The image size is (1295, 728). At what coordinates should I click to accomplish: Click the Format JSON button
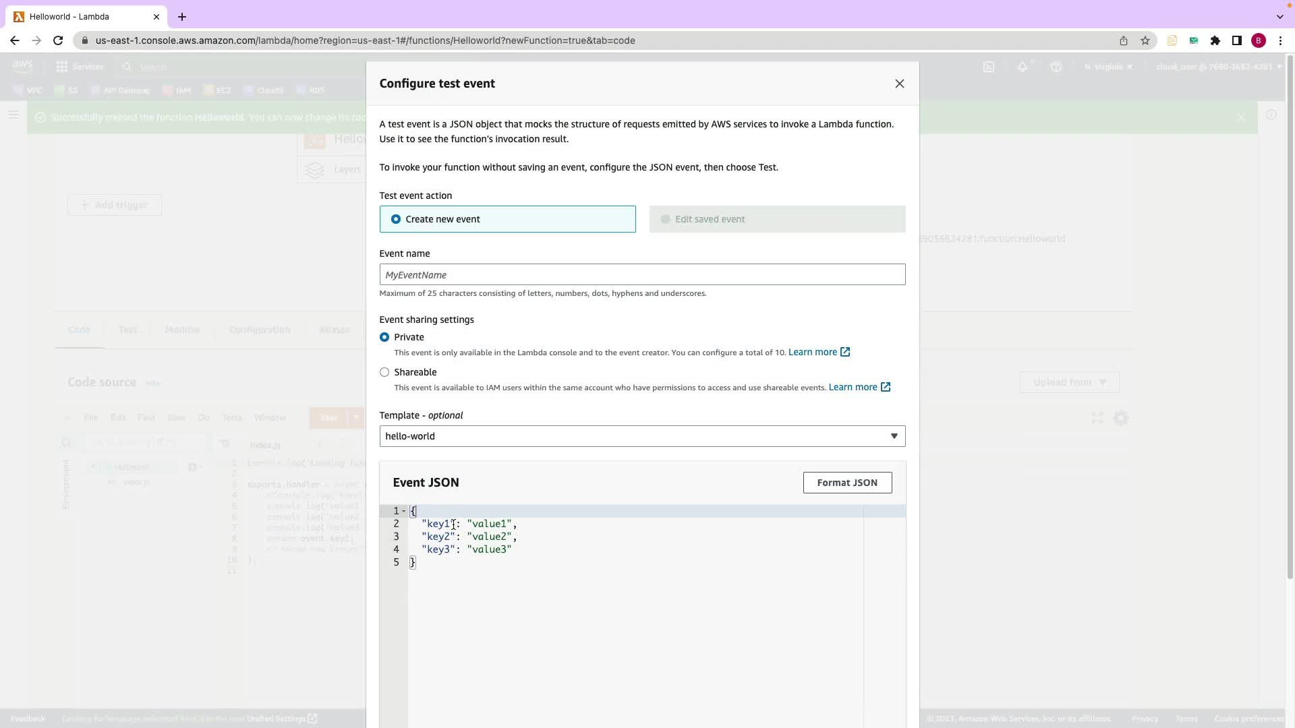[847, 483]
